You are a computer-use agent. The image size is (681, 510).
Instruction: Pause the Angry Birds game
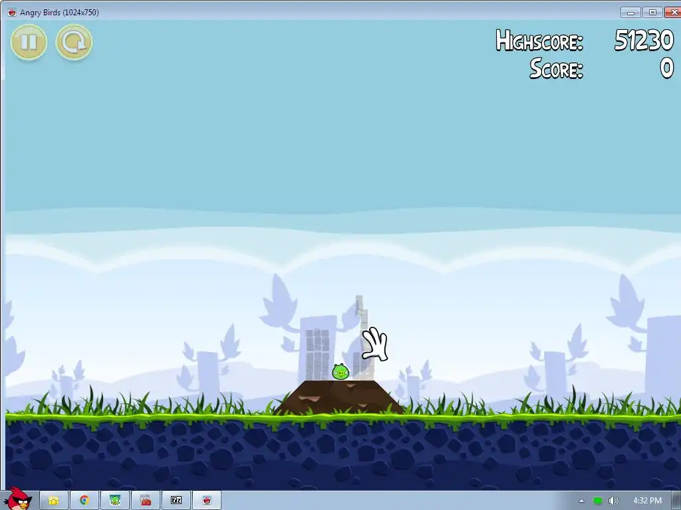29,42
